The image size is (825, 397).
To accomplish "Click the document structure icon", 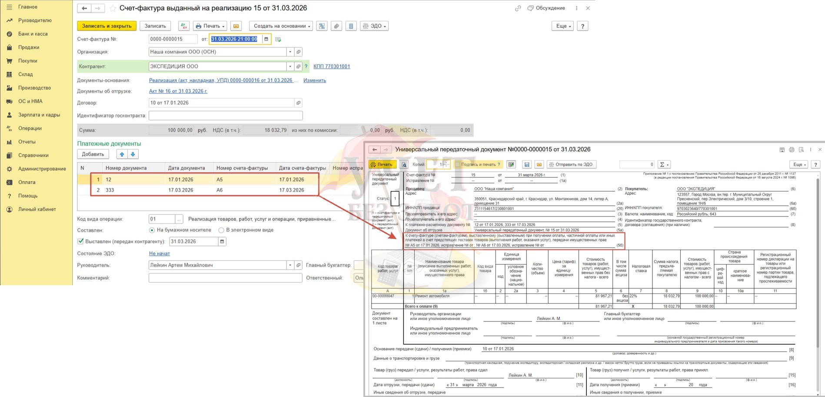I will tap(322, 26).
